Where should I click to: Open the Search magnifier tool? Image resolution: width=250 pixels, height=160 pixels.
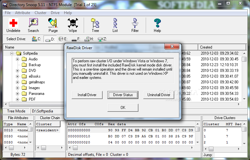click(33, 23)
